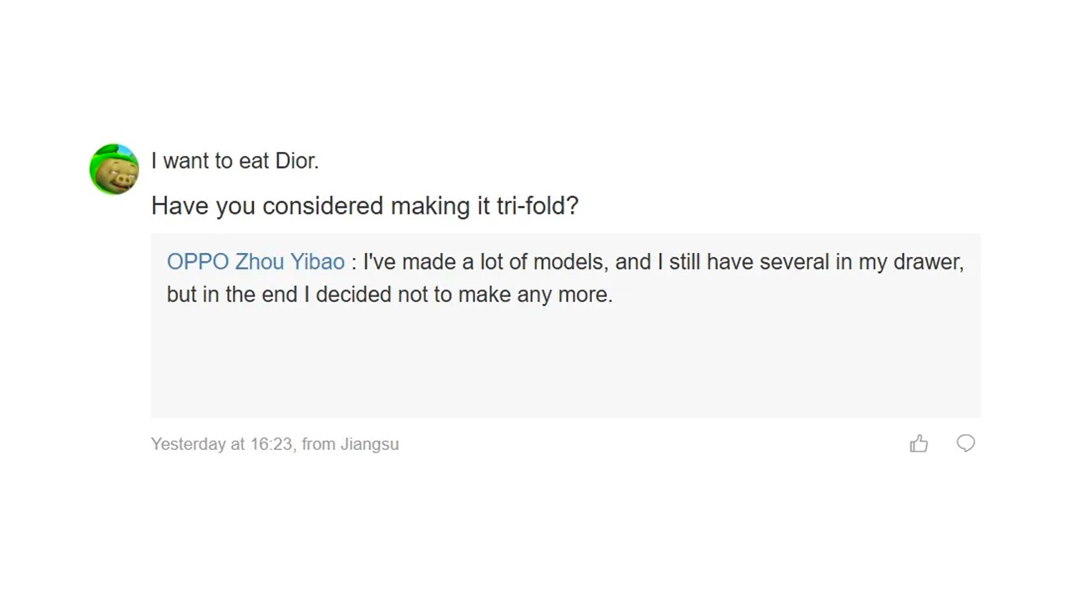Image resolution: width=1069 pixels, height=601 pixels.
Task: Click the word "Jiangsu" below the reply box
Action: point(369,444)
